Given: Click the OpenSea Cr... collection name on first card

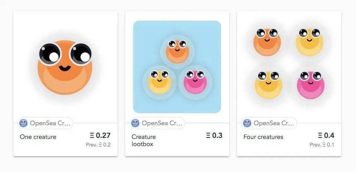Looking at the screenshot, I should pyautogui.click(x=50, y=123).
